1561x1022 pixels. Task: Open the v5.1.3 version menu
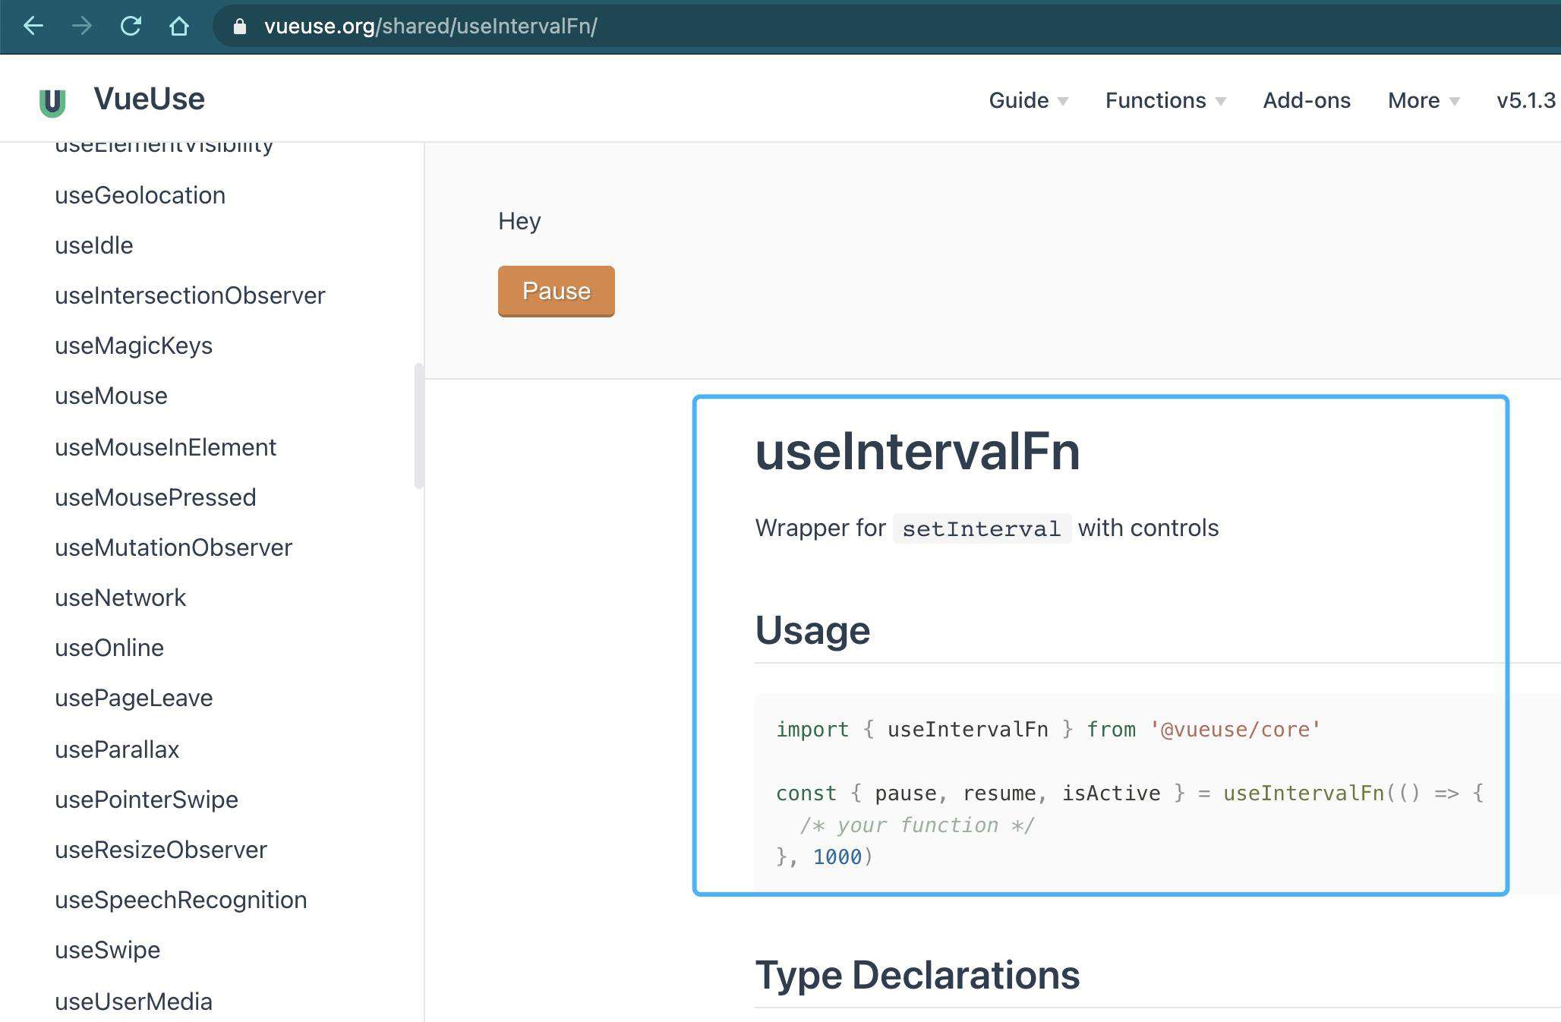[x=1526, y=100]
